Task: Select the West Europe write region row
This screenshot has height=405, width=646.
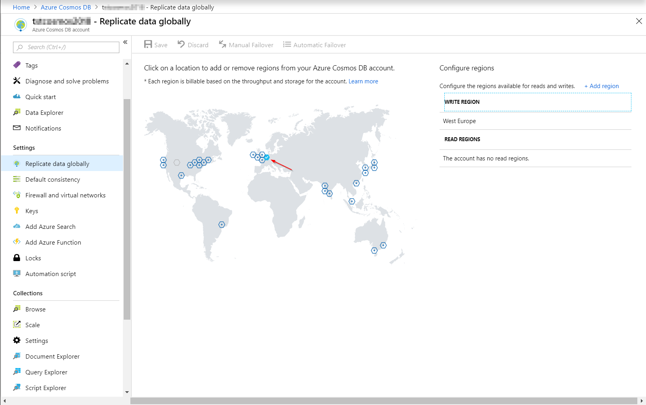Action: coord(535,121)
